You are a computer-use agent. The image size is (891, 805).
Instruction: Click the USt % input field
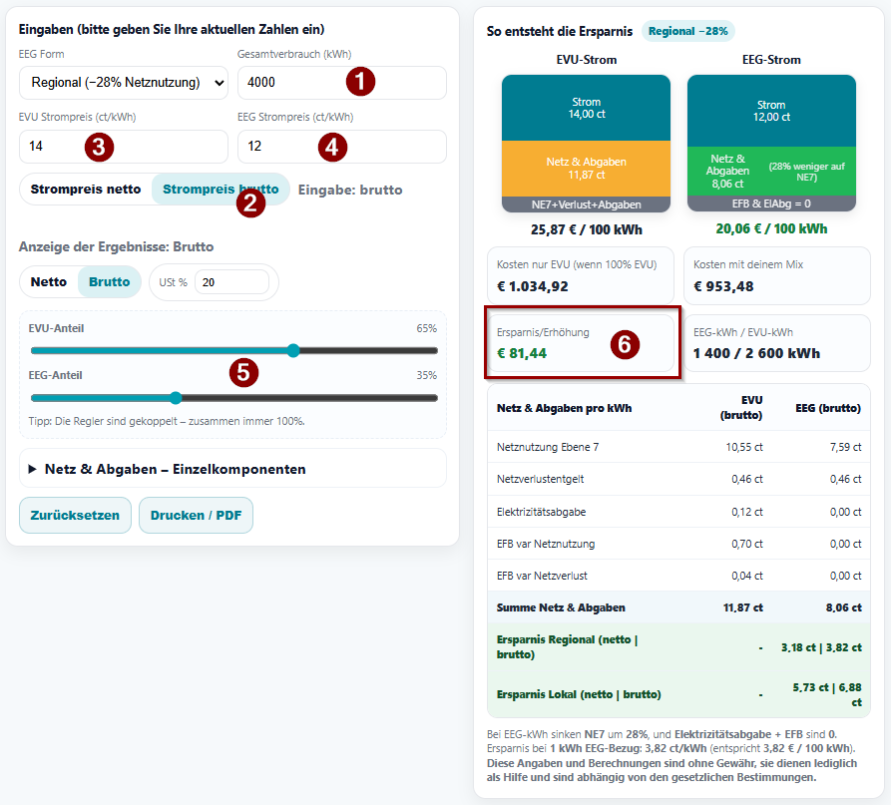(x=233, y=282)
